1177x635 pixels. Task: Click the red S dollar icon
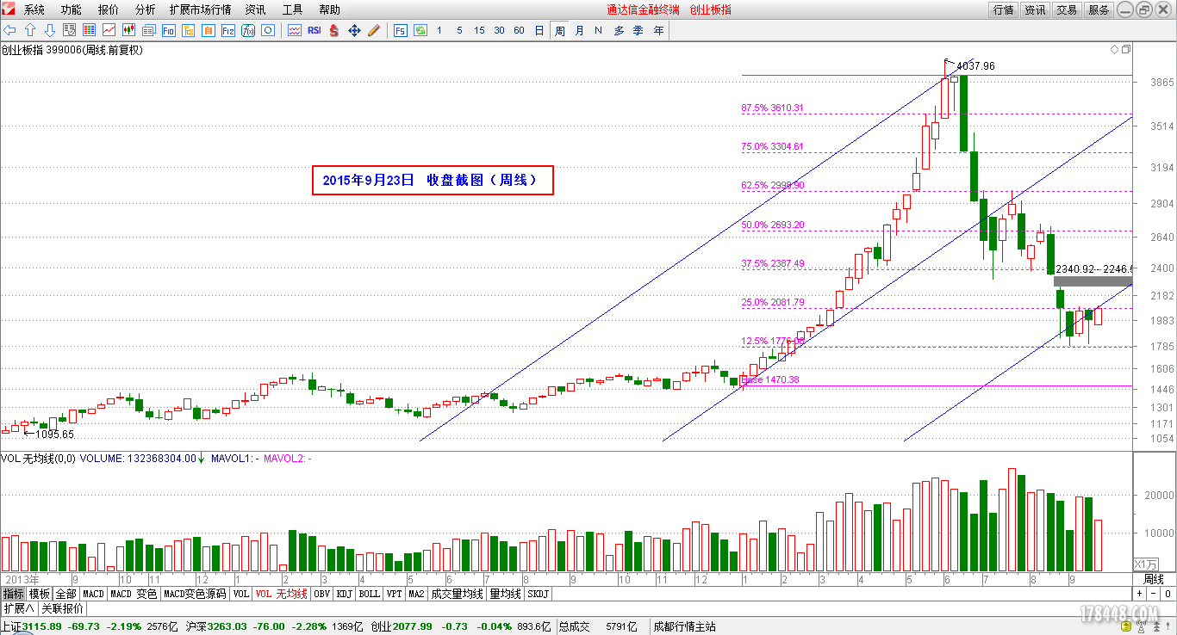click(334, 30)
